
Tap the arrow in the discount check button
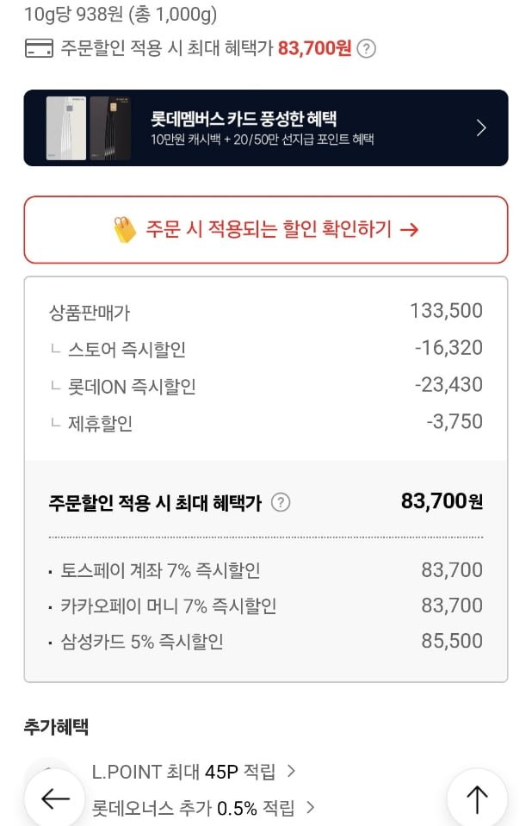pyautogui.click(x=410, y=229)
